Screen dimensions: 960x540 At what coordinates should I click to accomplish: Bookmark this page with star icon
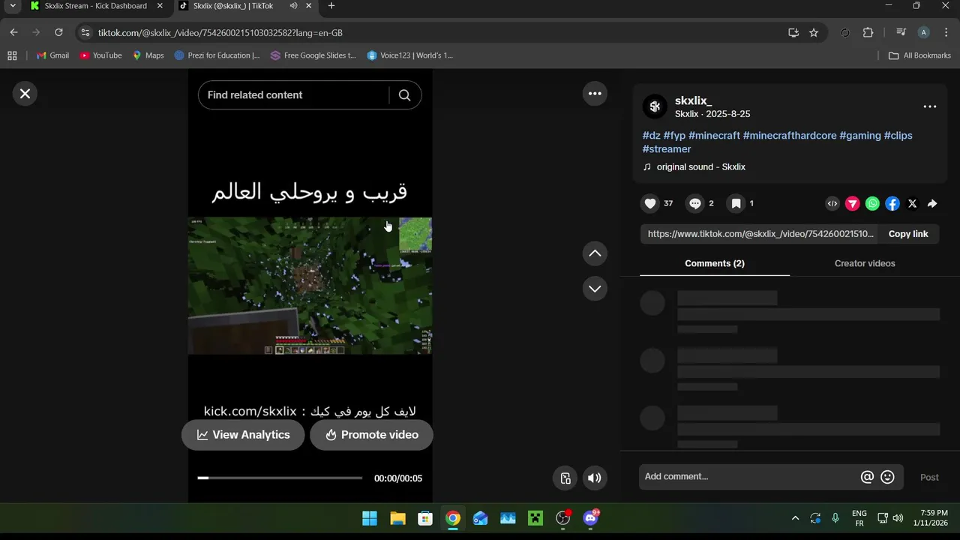pos(814,32)
